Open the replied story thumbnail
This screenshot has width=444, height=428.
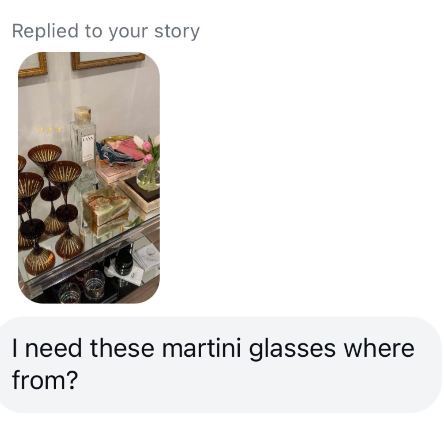[89, 177]
